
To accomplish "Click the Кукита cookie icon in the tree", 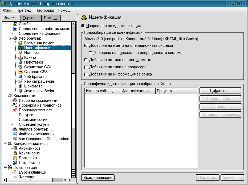I will (x=21, y=57).
